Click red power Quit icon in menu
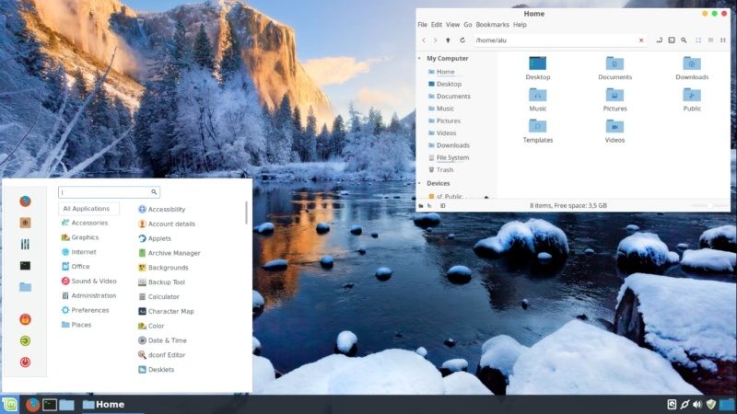 26,362
